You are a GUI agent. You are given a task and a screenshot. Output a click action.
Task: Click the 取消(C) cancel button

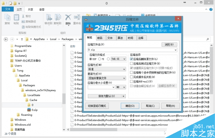pos(150,106)
